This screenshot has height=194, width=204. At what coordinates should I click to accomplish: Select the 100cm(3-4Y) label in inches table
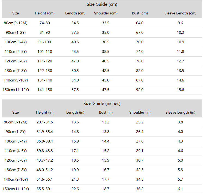coord(16,141)
